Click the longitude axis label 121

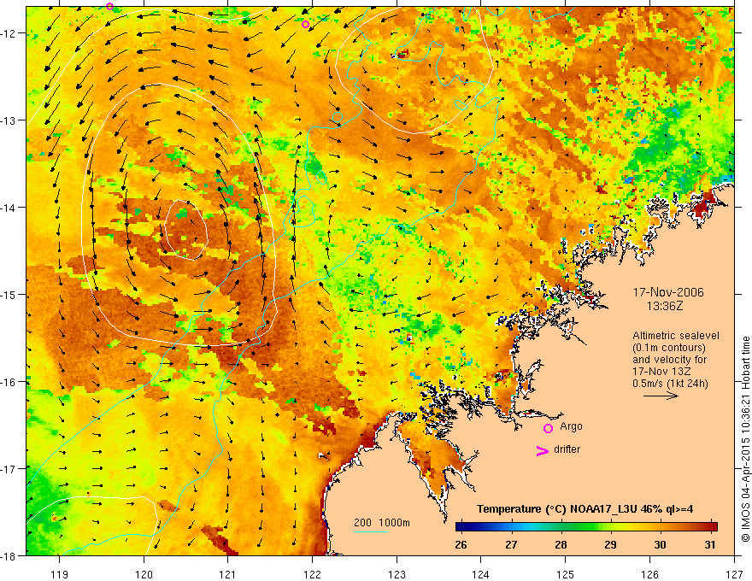point(228,575)
